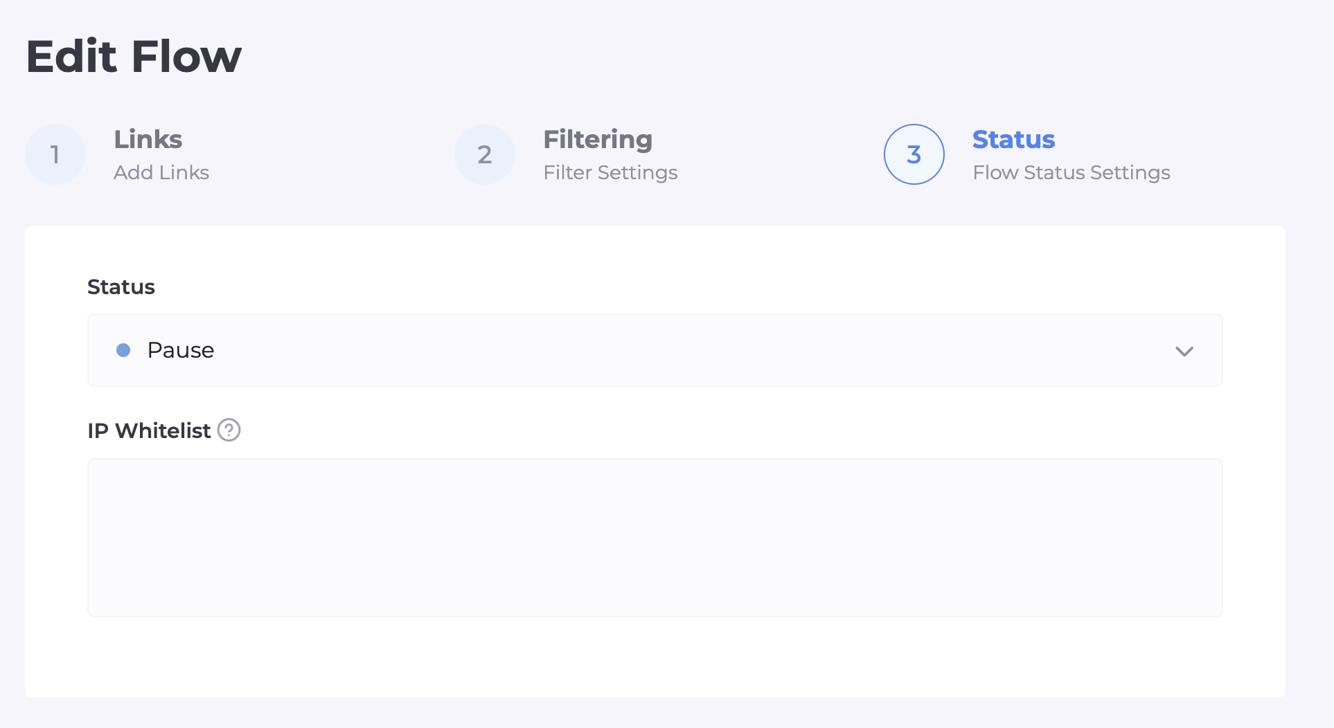Click the number 2 in the step circle
The width and height of the screenshot is (1334, 728).
click(x=485, y=154)
